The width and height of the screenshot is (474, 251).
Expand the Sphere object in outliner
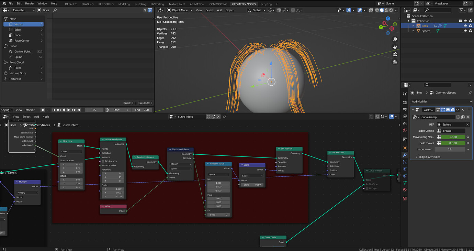tap(414, 31)
